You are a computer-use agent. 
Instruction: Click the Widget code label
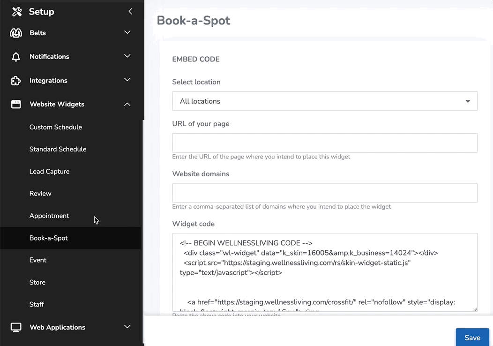click(194, 224)
